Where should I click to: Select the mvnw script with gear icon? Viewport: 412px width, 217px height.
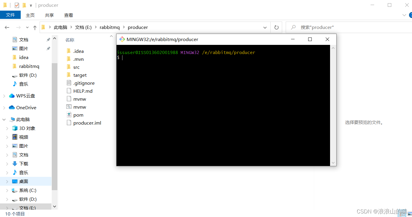80,107
